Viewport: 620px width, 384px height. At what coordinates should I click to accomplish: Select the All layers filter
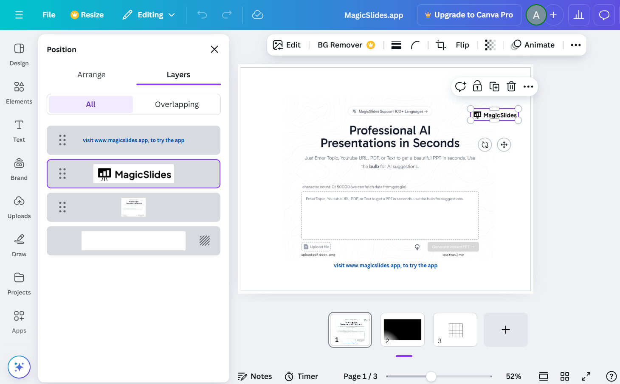click(x=91, y=104)
